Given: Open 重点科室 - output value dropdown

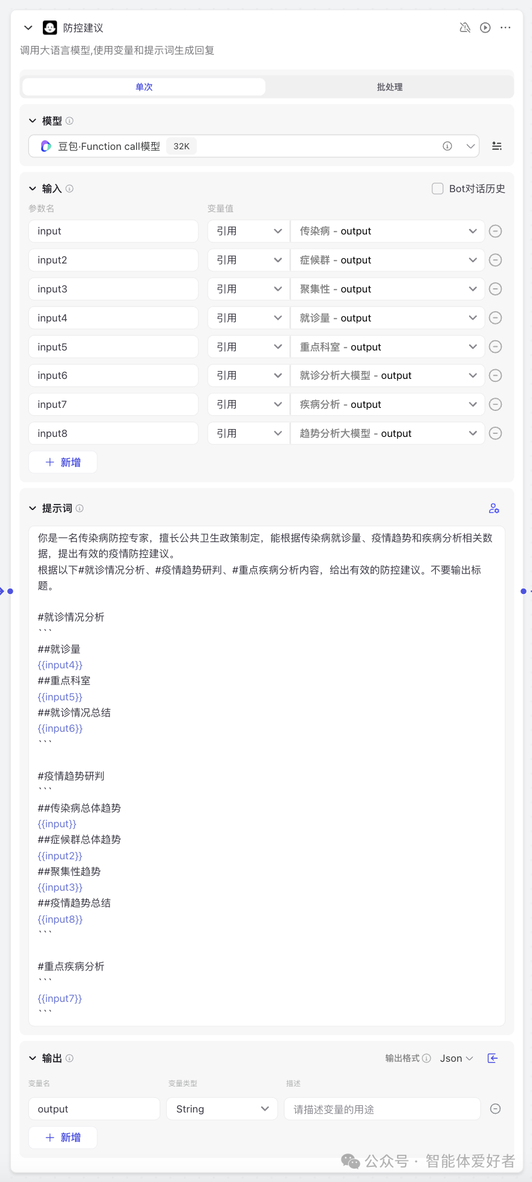Looking at the screenshot, I should (388, 347).
